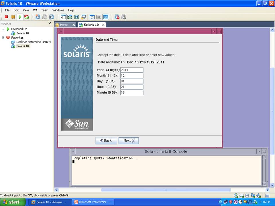This screenshot has width=275, height=206.
Task: Switch to Quick Switch mode icon
Action: pos(70,17)
